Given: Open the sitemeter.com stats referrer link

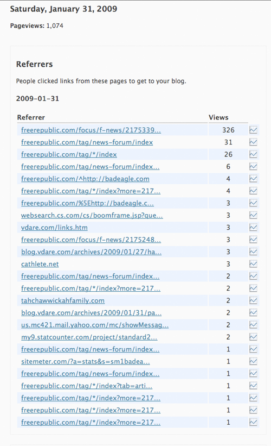Looking at the screenshot, I should point(86,361).
